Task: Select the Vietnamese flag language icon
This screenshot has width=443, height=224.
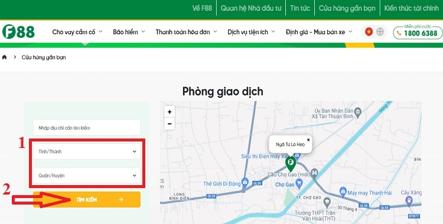Action: 369,32
